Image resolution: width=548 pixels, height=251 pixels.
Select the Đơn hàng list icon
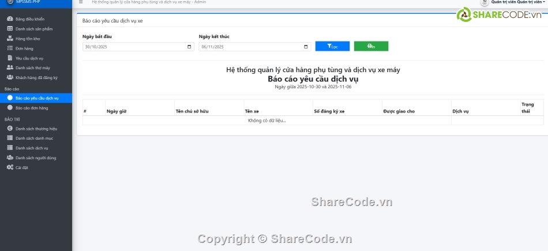(x=10, y=48)
